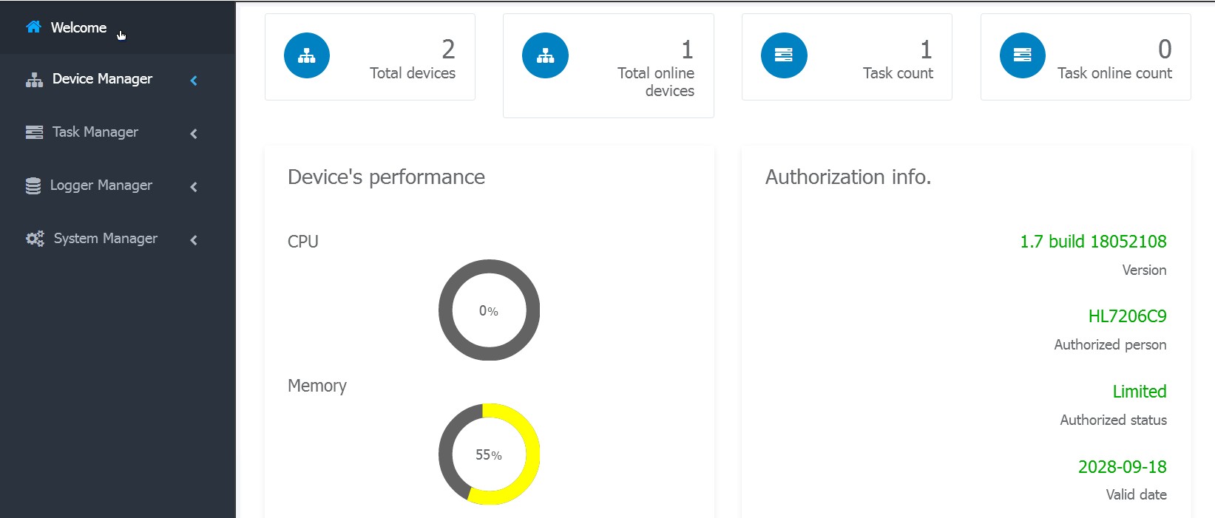Expand the Logger Manager chevron arrow
1215x518 pixels.
(x=194, y=187)
